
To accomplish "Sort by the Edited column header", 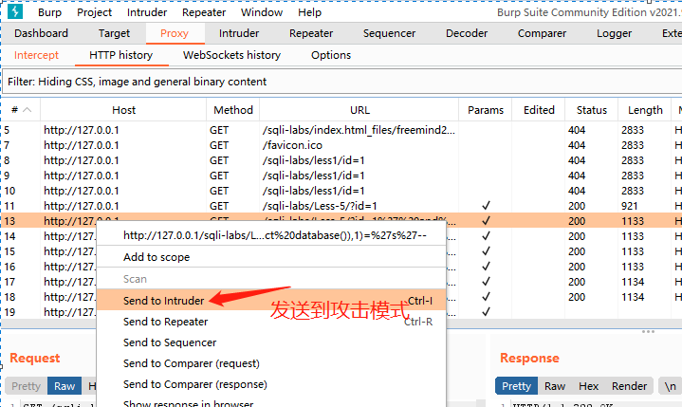I will (x=539, y=110).
